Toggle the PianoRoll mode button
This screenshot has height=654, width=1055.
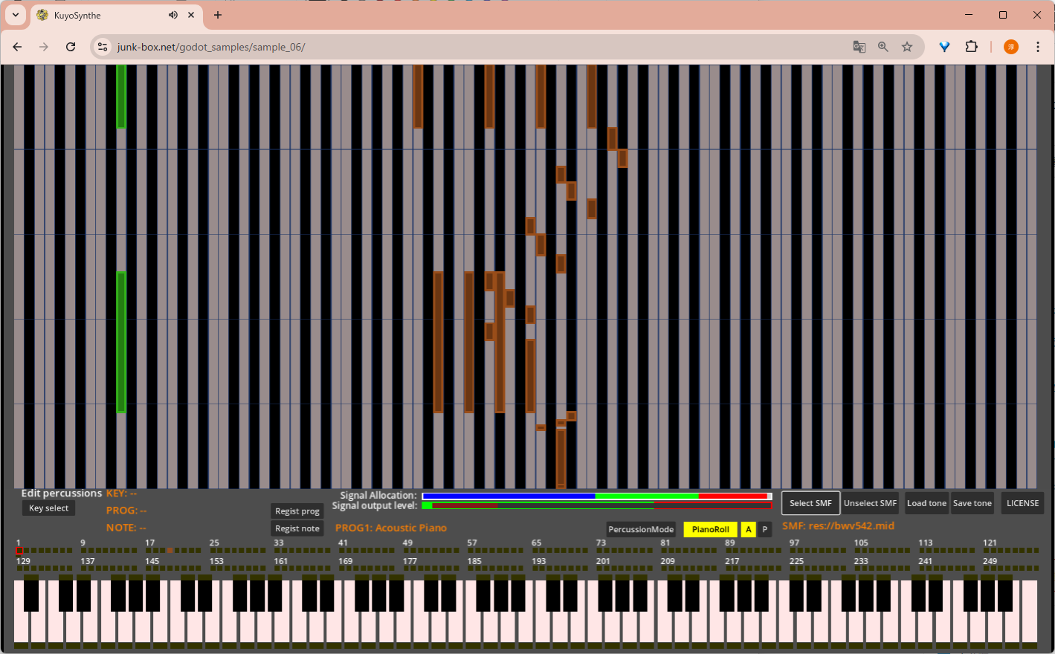[710, 529]
